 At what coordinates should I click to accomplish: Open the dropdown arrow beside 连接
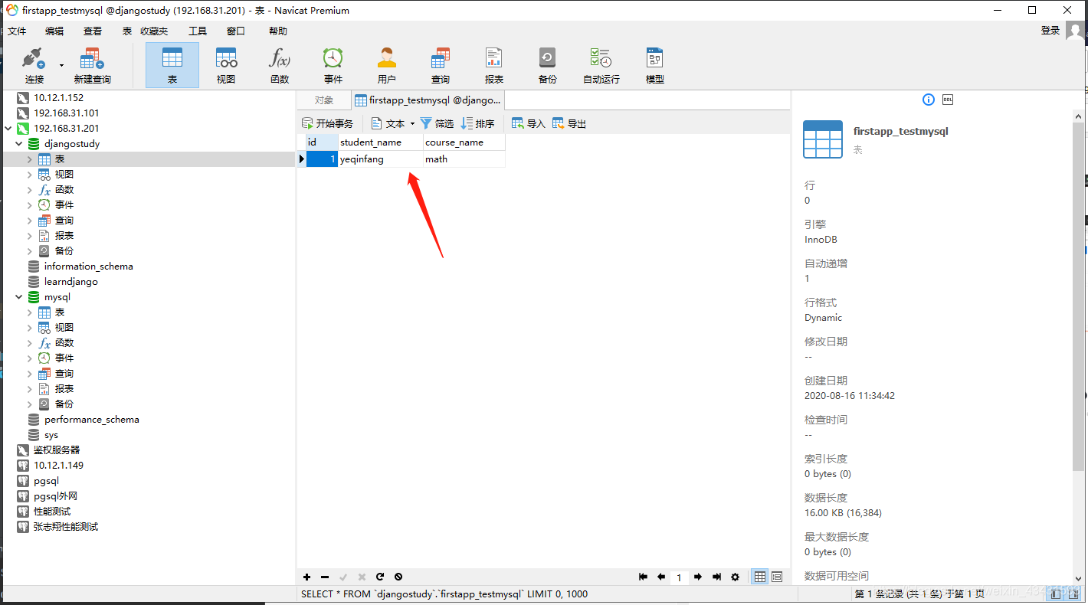tap(62, 65)
